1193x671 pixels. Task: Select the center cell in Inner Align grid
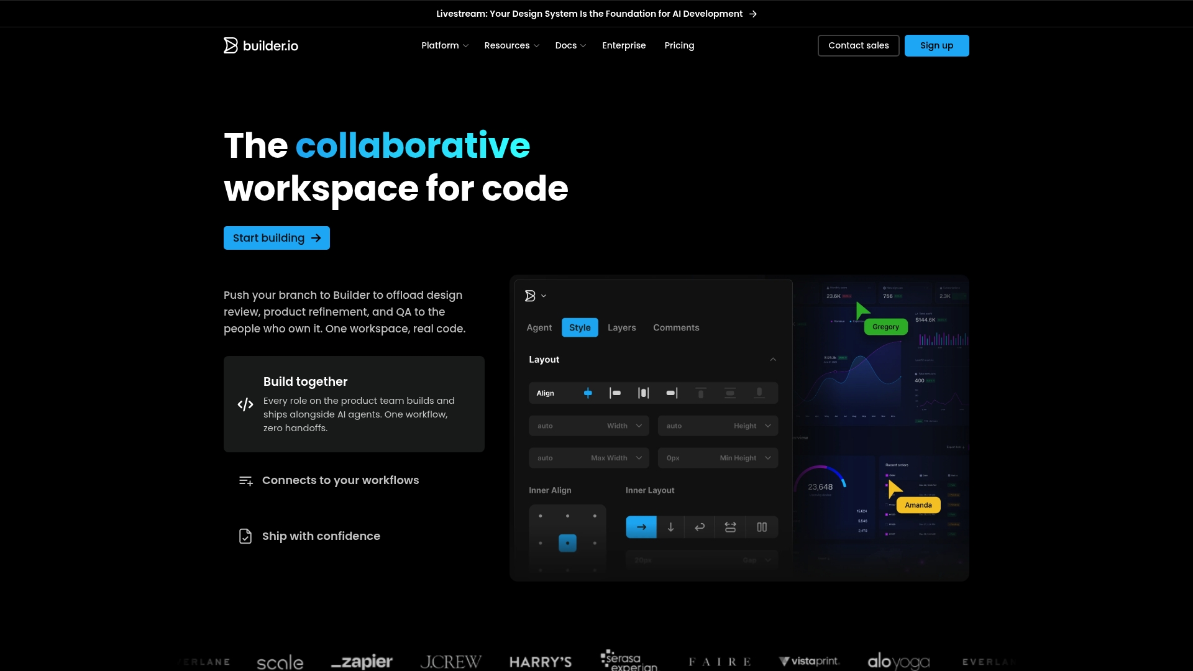pyautogui.click(x=567, y=543)
